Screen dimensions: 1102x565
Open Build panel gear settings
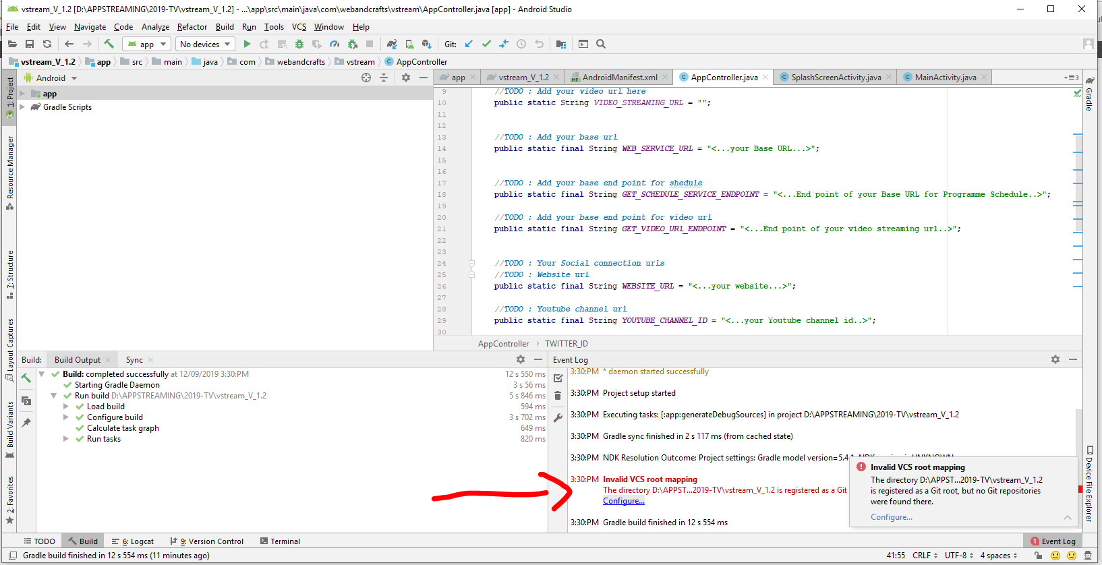(x=521, y=359)
